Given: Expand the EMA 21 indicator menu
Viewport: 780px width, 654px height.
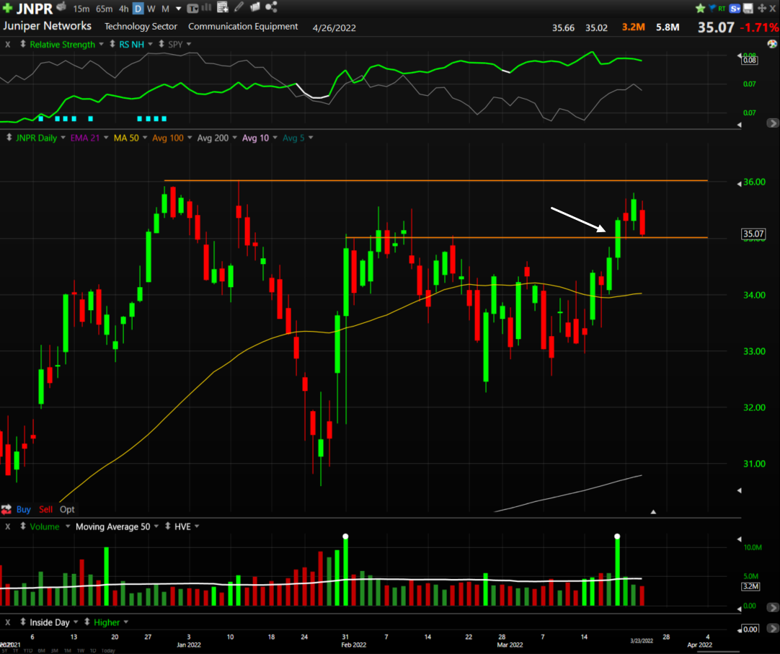Looking at the screenshot, I should click(x=106, y=138).
